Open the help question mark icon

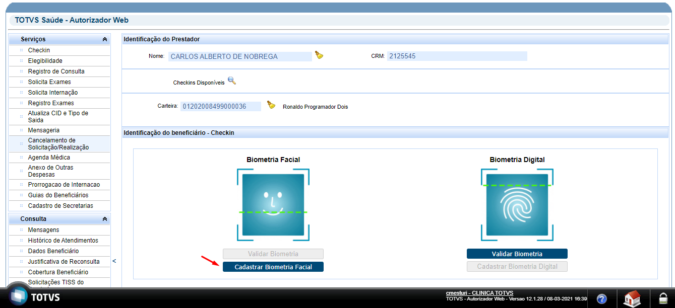coord(601,299)
